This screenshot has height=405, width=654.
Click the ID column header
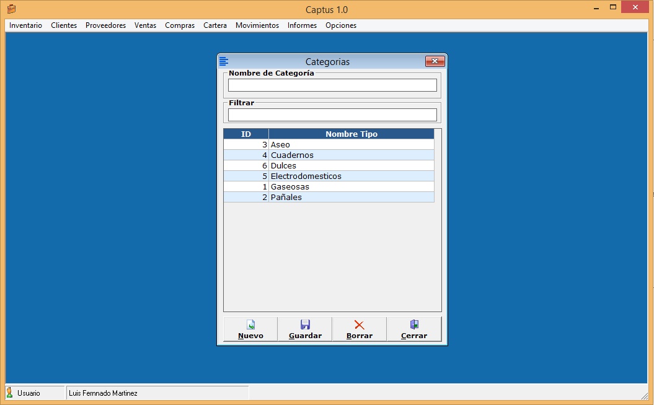pos(246,134)
